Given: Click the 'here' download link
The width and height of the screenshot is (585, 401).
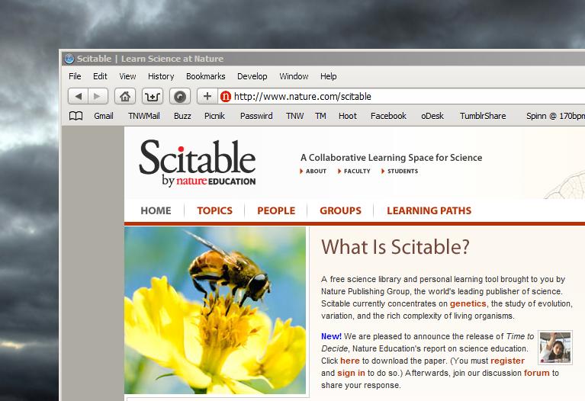Looking at the screenshot, I should tap(350, 361).
